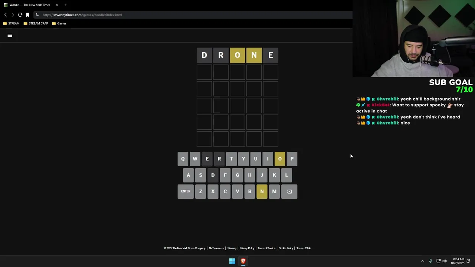
Task: Open the Games bookmarks folder
Action: [59, 23]
